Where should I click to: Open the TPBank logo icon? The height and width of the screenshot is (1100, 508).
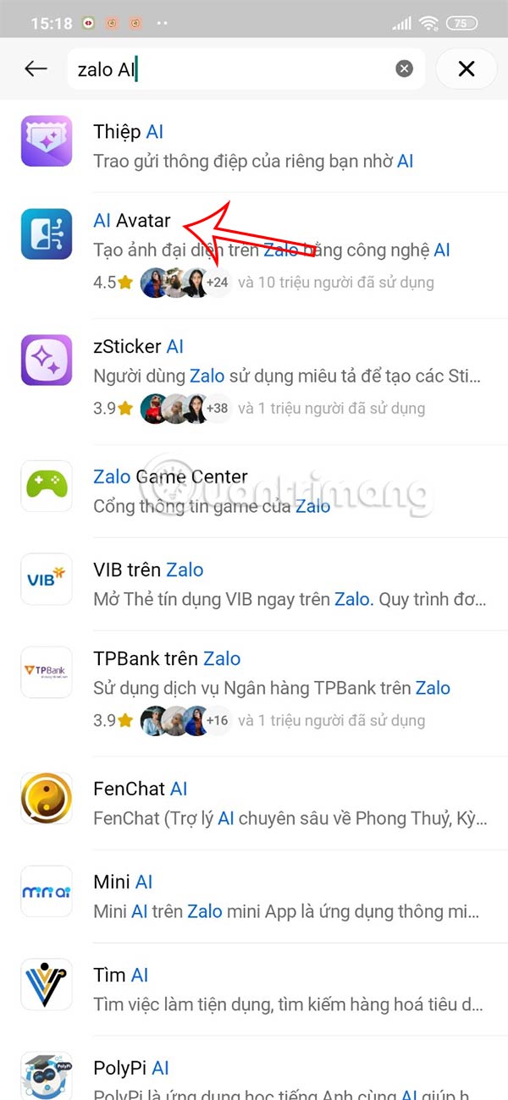tap(47, 672)
